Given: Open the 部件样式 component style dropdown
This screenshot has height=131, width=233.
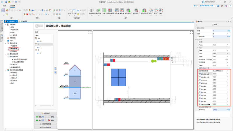Looking at the screenshot, I should [x=227, y=110].
